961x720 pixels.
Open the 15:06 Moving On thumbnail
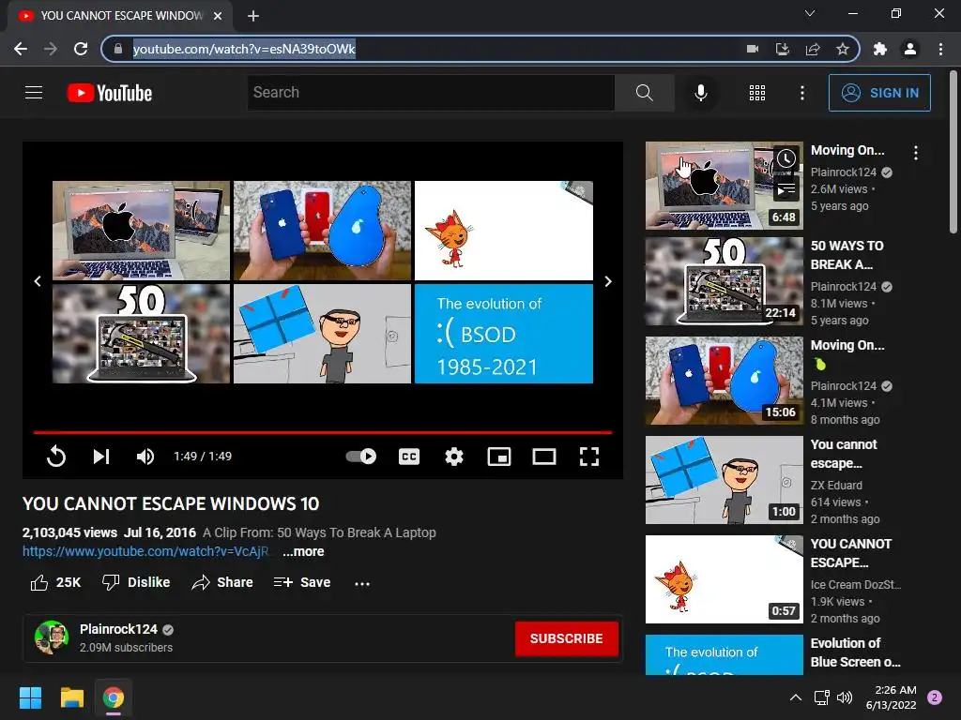724,381
